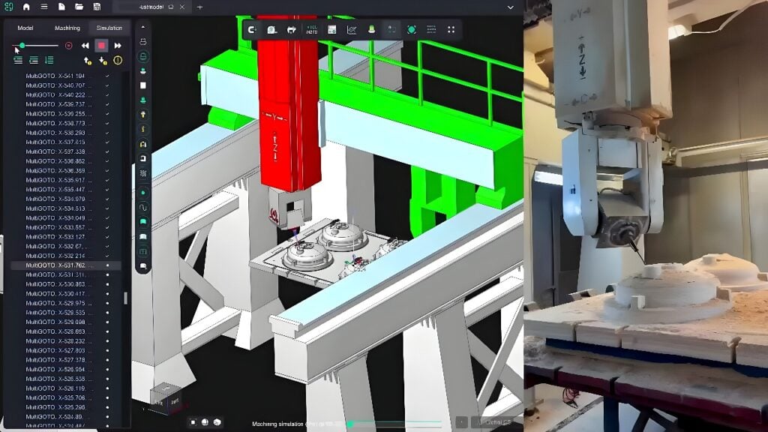Switch to the Machining tab

click(x=67, y=27)
